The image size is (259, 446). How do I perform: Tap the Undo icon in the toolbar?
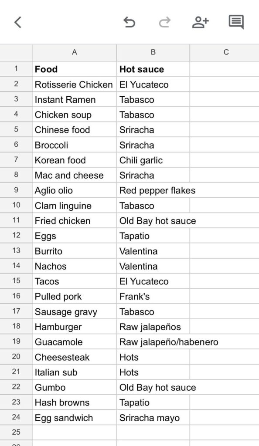click(x=129, y=23)
